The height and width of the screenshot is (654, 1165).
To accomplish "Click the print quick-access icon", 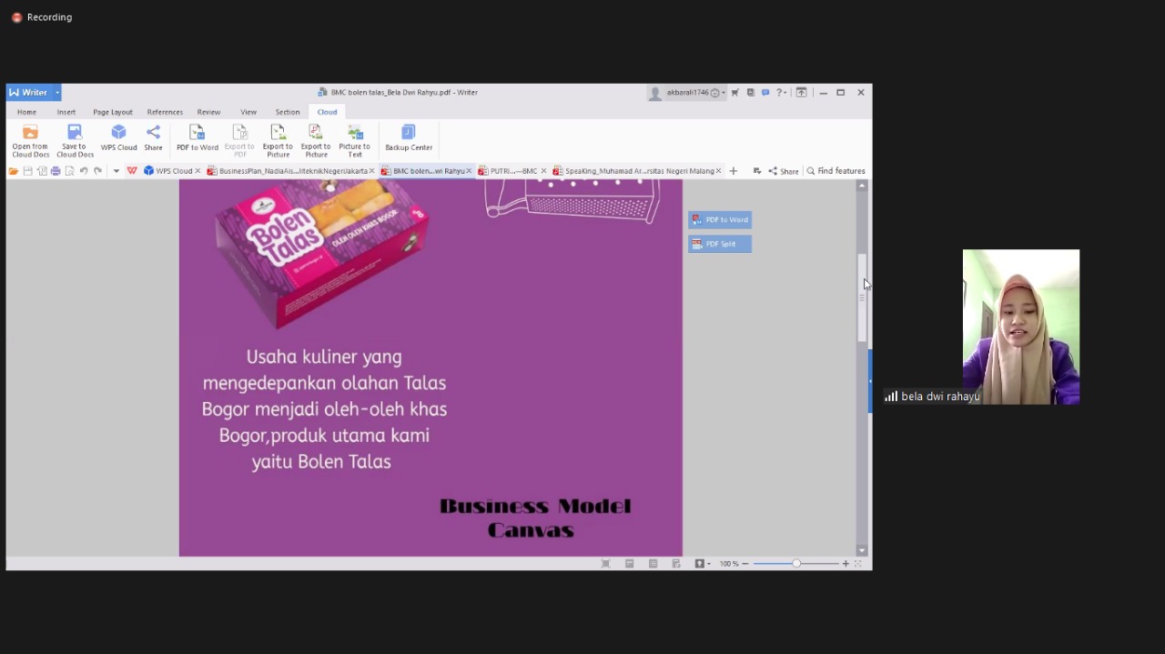I will pos(56,171).
